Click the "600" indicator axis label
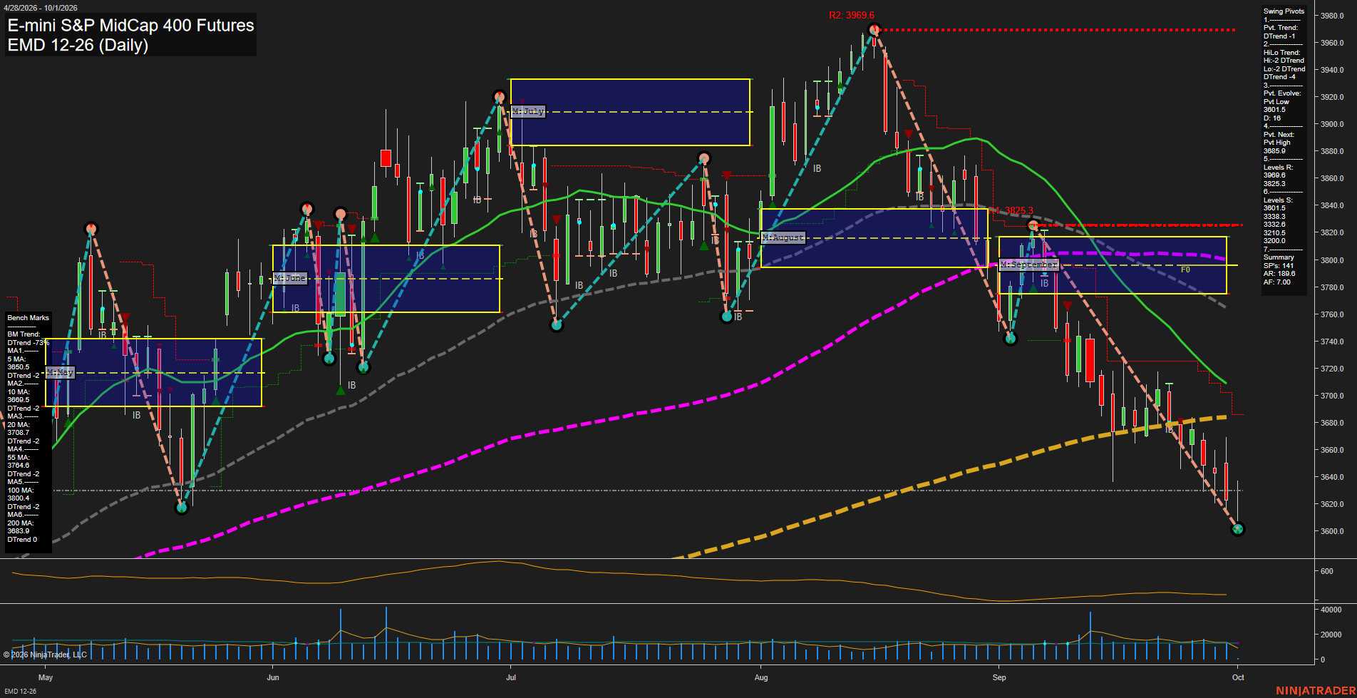 click(1326, 571)
